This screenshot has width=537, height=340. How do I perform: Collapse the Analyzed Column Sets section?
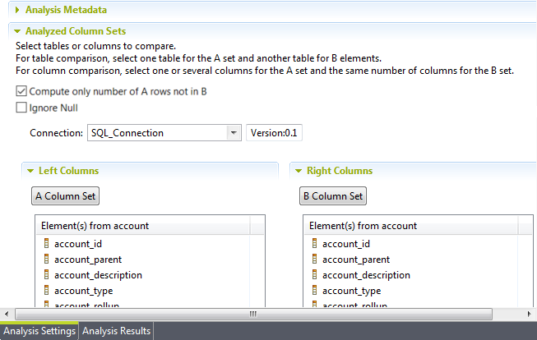[x=18, y=31]
